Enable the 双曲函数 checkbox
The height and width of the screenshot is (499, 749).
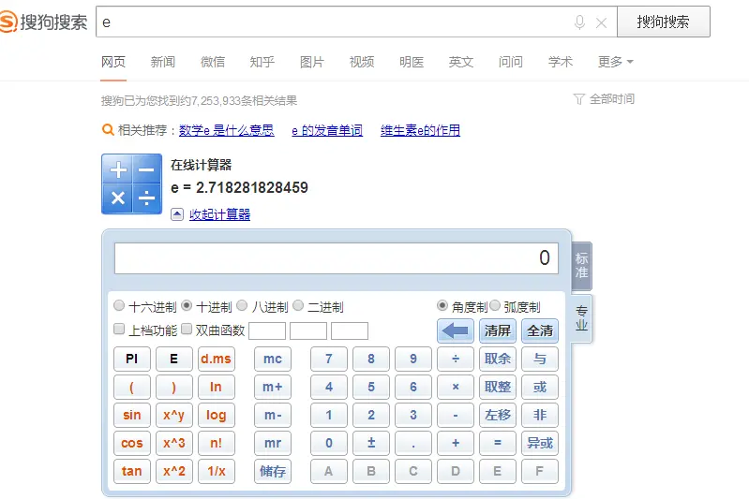click(187, 330)
